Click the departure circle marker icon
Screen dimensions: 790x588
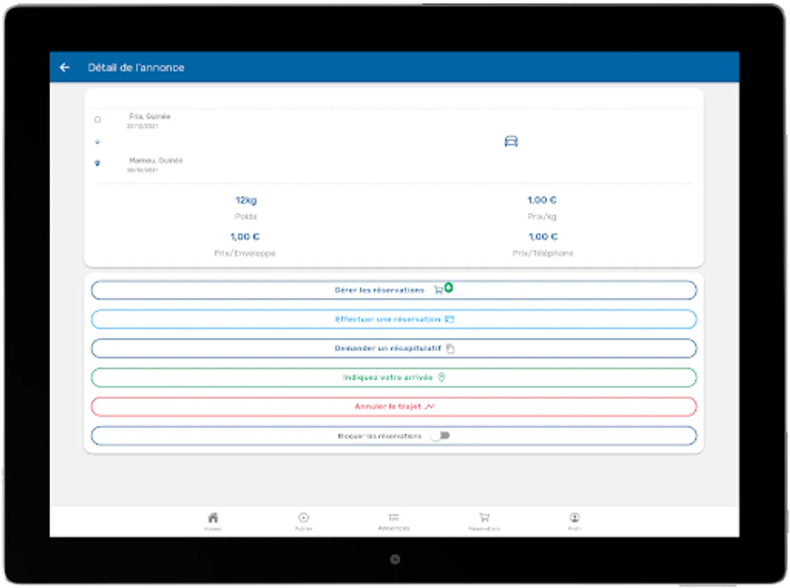click(98, 120)
